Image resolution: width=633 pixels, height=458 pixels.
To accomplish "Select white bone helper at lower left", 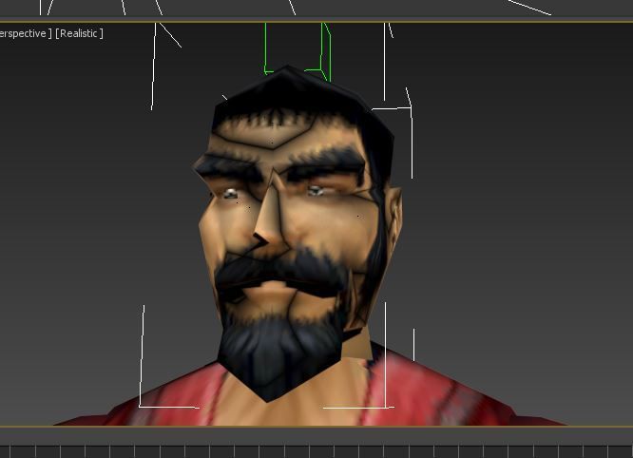I will pyautogui.click(x=143, y=361).
